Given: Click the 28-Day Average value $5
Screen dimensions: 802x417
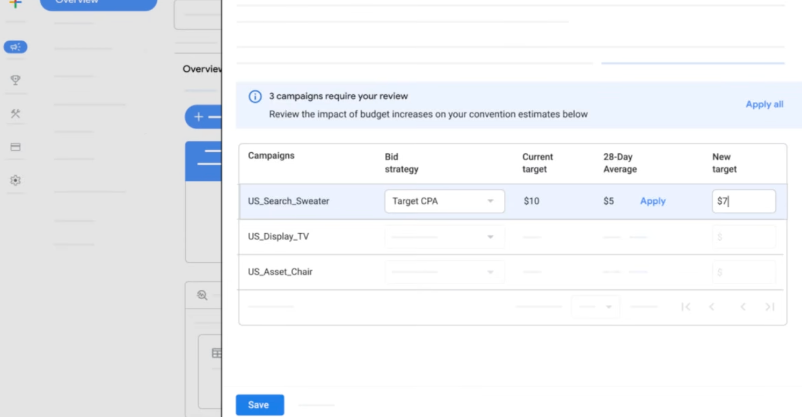Looking at the screenshot, I should 608,201.
